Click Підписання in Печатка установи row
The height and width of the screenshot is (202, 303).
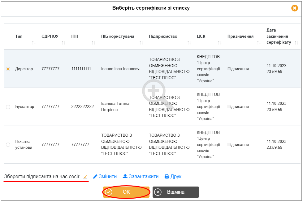(238, 145)
